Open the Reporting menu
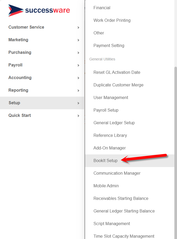Image resolution: width=177 pixels, height=239 pixels. [x=18, y=90]
